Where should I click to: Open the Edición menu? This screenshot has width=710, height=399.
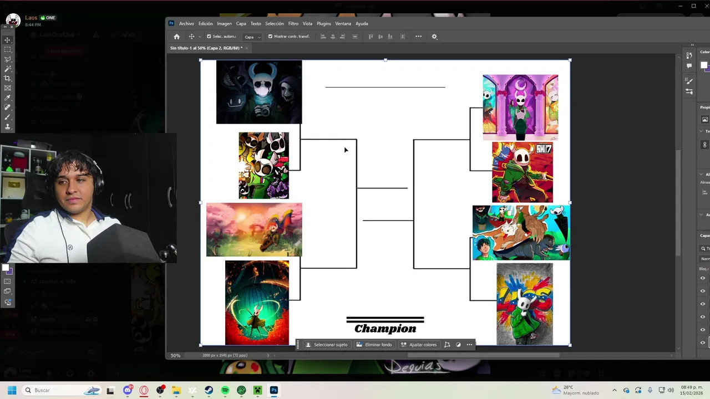206,23
